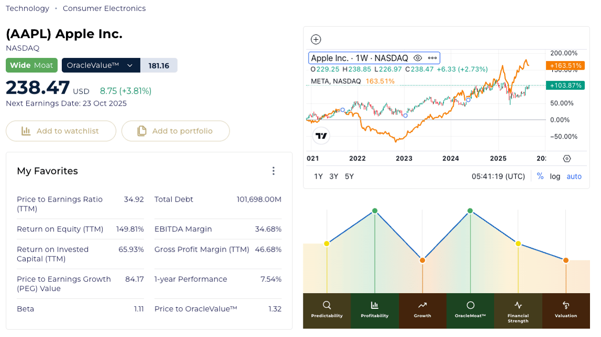Click the Gross Profit Margin (TTM) label
The height and width of the screenshot is (337, 601).
pos(202,250)
